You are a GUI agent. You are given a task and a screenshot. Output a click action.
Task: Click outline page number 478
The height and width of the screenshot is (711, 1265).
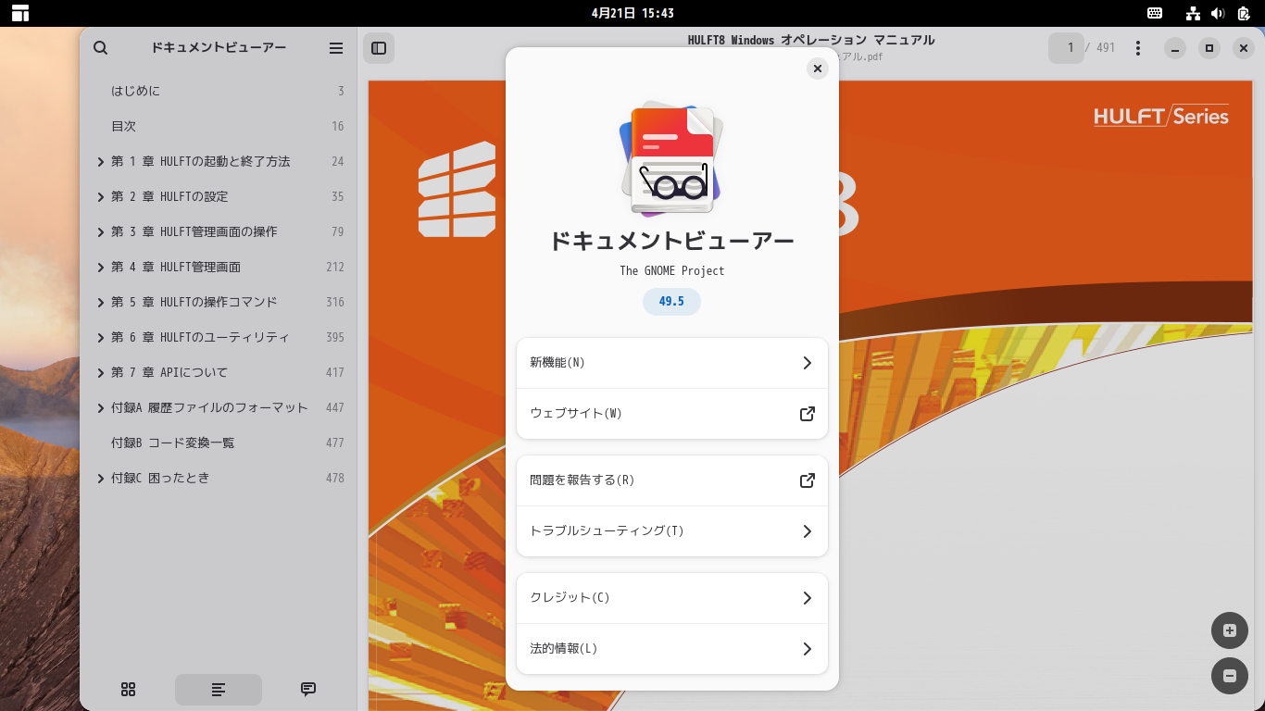[335, 479]
